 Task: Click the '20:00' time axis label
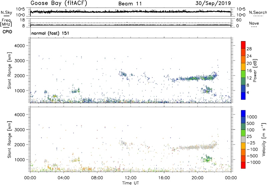coord(198,178)
